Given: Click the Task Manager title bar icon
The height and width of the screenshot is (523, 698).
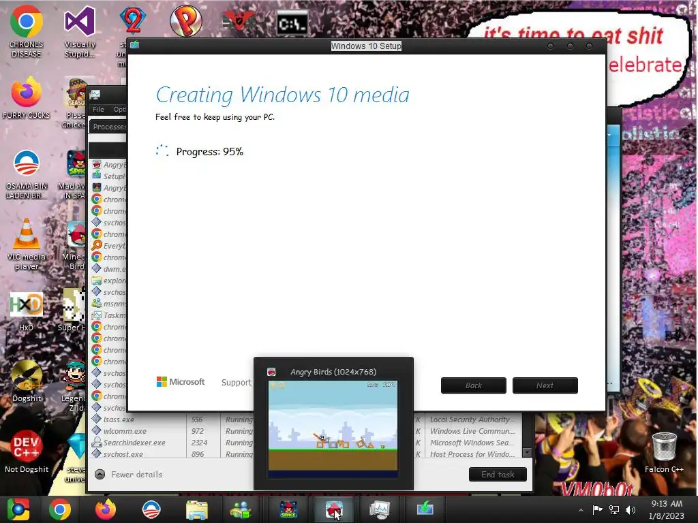Looking at the screenshot, I should coord(95,94).
